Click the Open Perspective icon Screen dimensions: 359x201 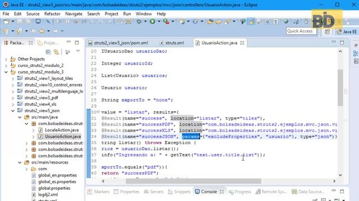coord(327,32)
